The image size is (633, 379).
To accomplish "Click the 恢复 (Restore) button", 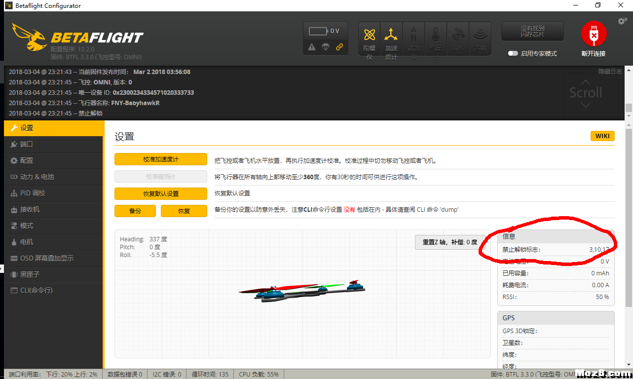I will point(184,211).
